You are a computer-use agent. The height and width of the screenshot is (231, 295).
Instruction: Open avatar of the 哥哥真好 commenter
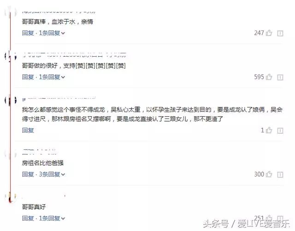click(10, 197)
